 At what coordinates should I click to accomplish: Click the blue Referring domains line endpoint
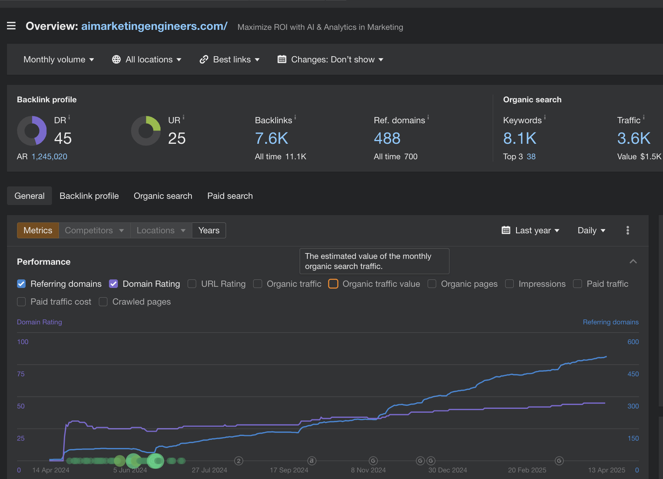(606, 357)
